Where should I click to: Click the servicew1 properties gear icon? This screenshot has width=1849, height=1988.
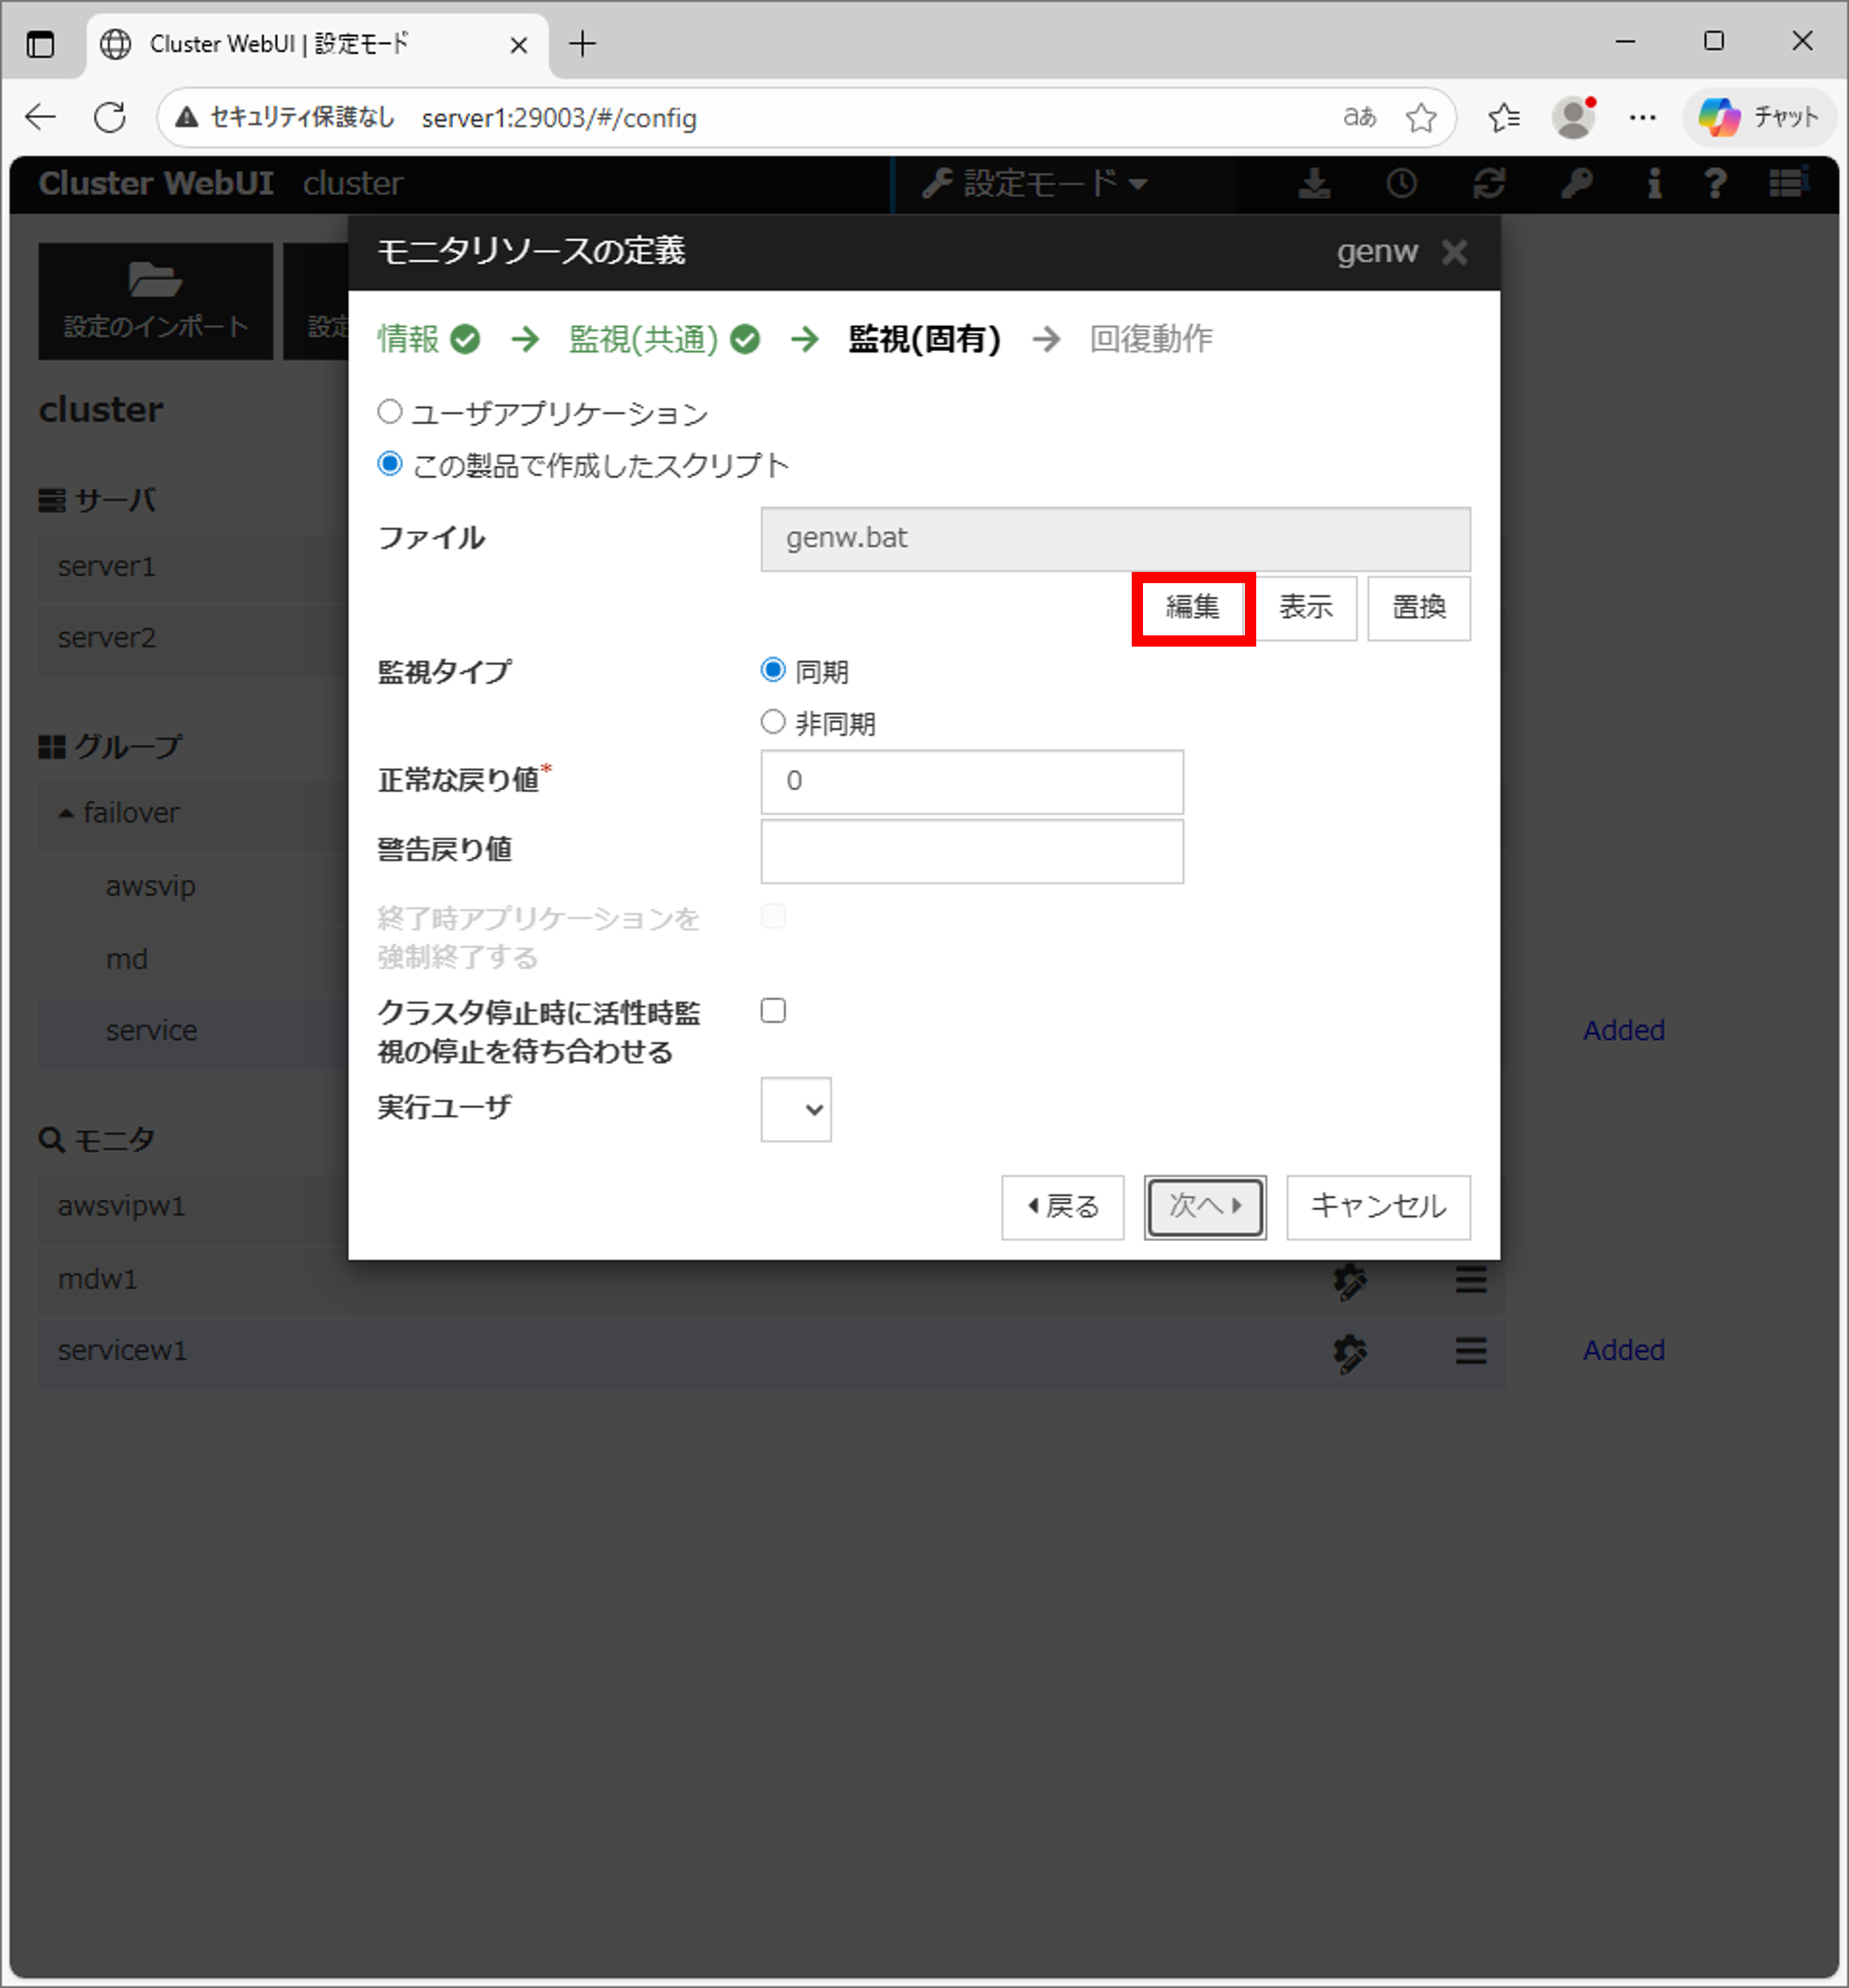coord(1349,1352)
